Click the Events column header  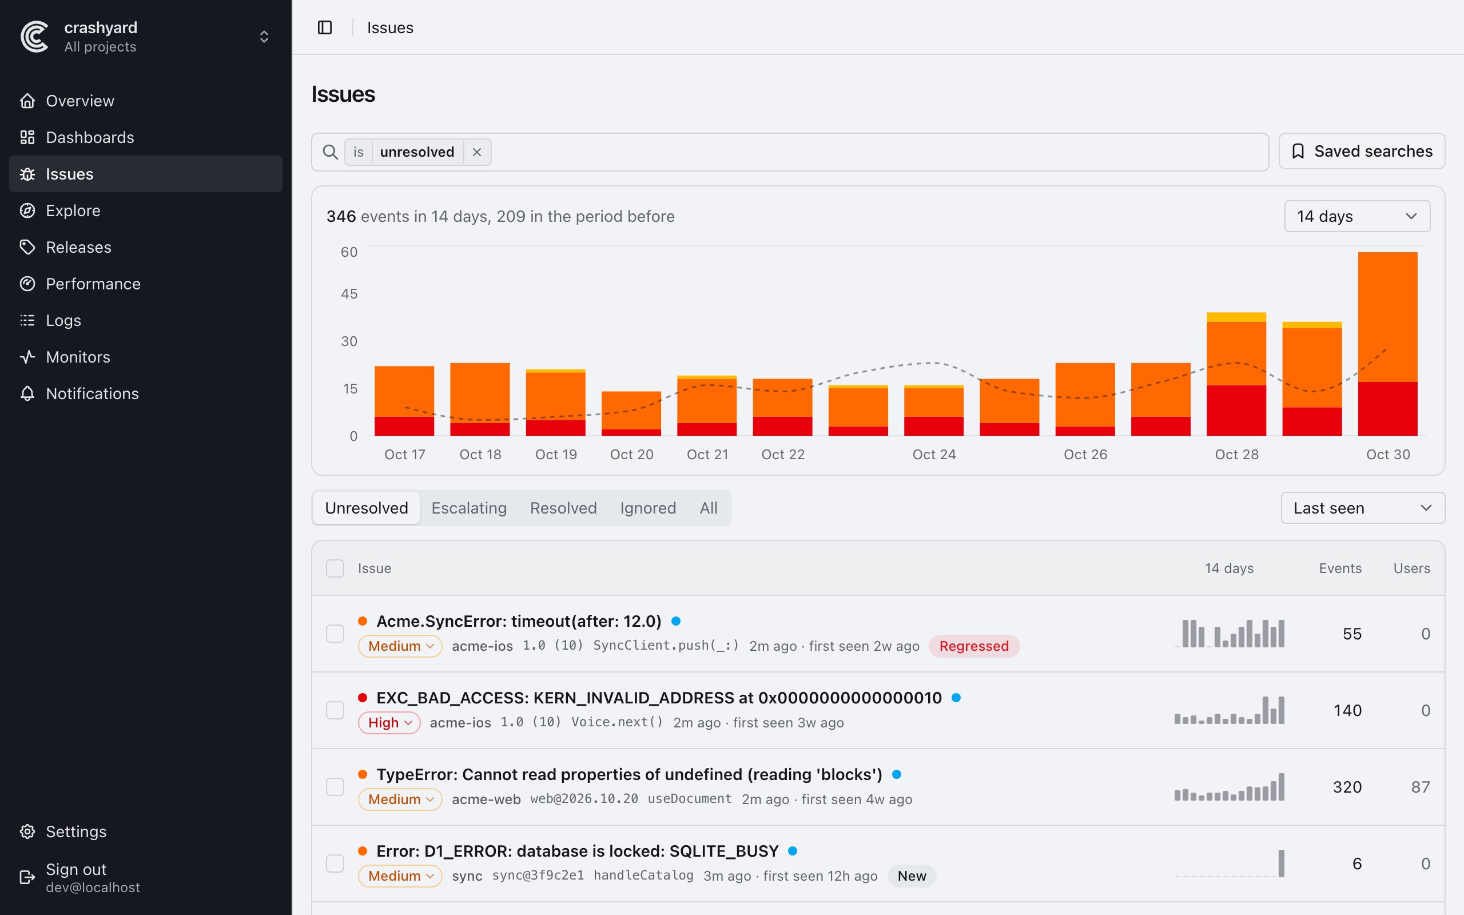[x=1340, y=568]
